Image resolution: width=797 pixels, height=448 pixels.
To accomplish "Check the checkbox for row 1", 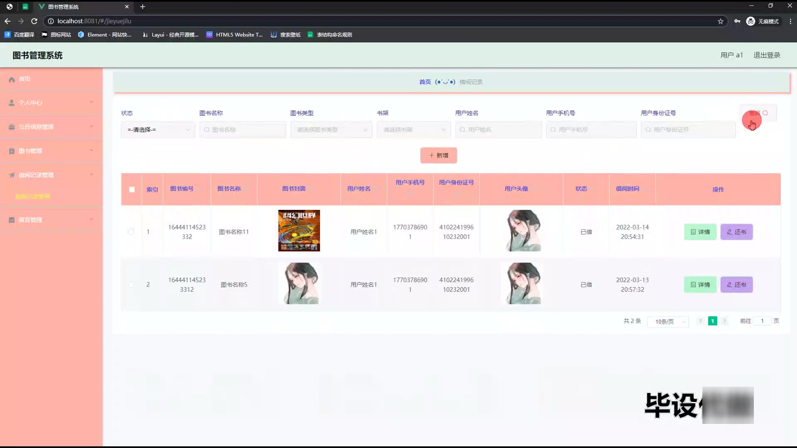I will coord(131,232).
